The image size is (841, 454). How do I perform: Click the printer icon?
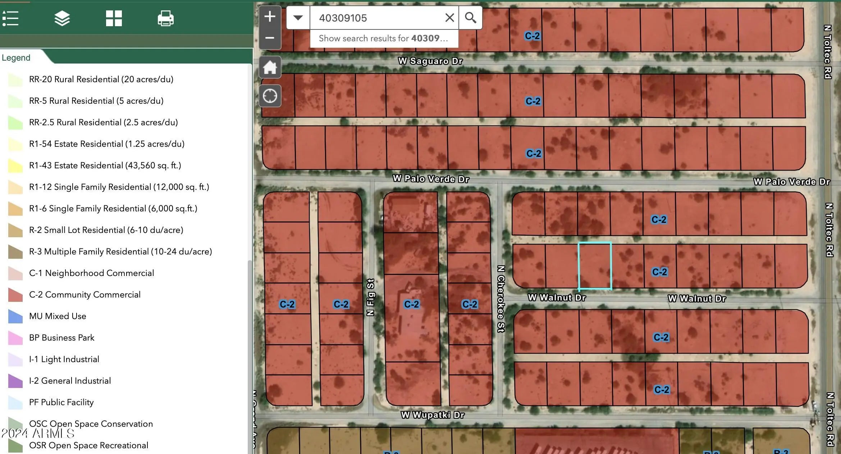(x=165, y=18)
